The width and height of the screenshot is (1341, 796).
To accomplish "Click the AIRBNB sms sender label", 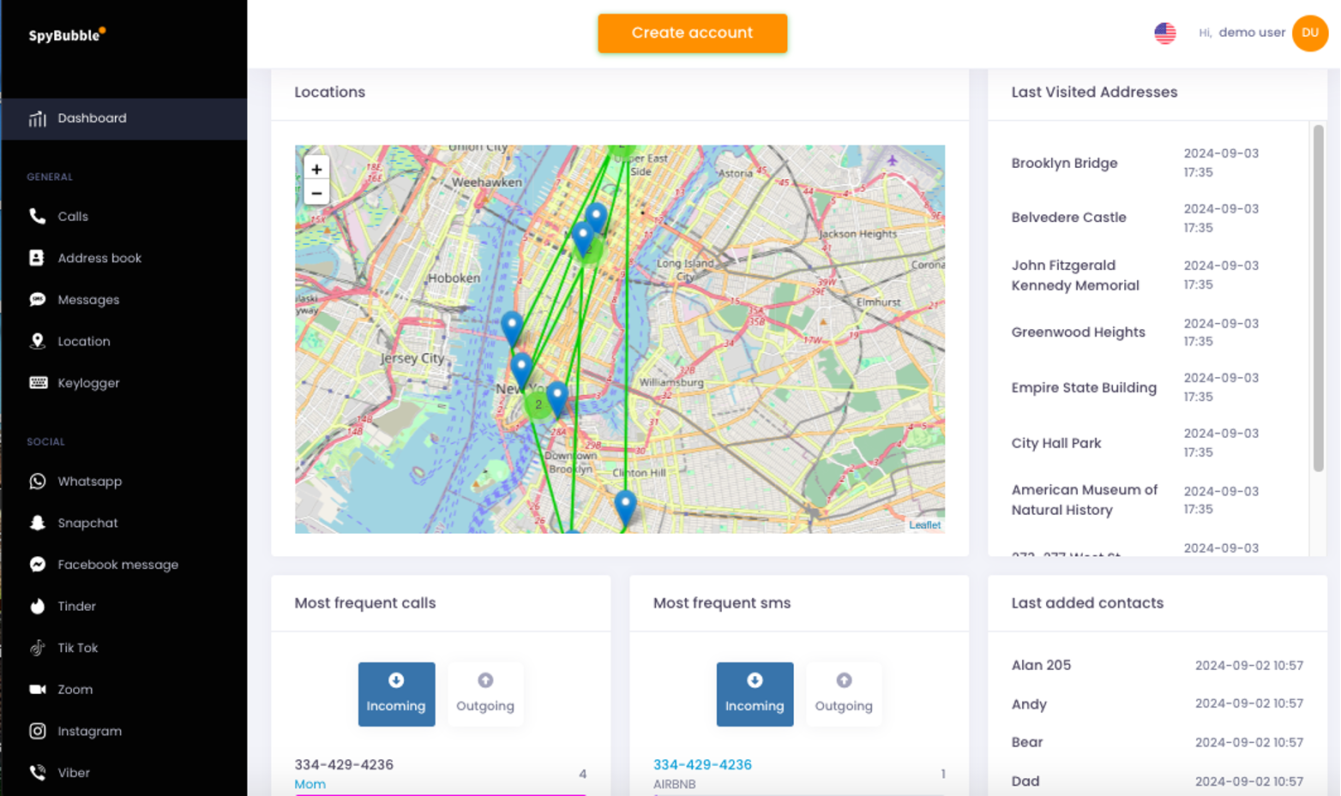I will point(674,784).
